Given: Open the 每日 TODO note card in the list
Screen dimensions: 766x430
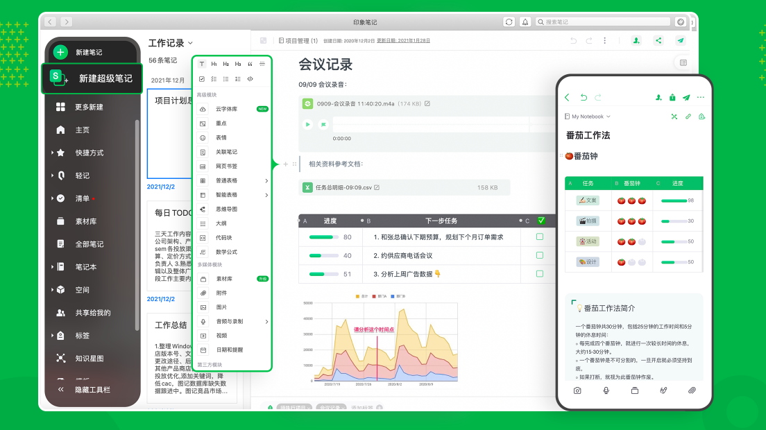Looking at the screenshot, I should click(191, 246).
